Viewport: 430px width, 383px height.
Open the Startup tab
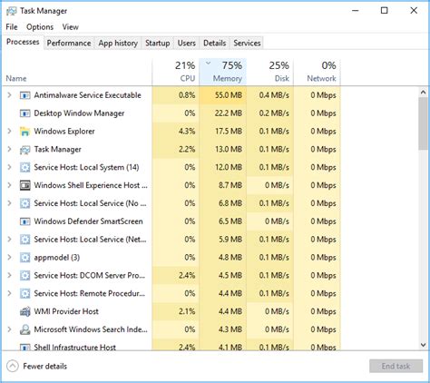[x=158, y=43]
